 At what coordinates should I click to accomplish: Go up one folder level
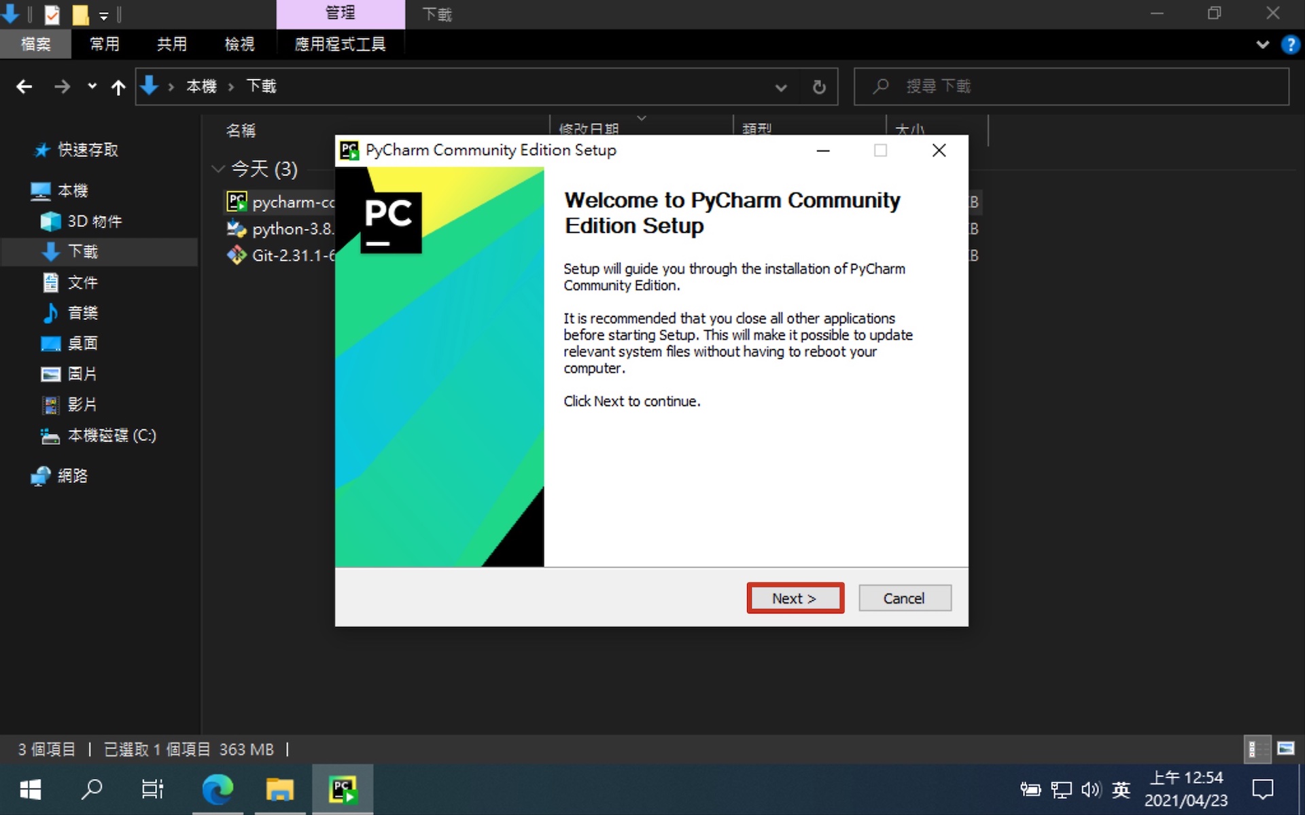[118, 86]
